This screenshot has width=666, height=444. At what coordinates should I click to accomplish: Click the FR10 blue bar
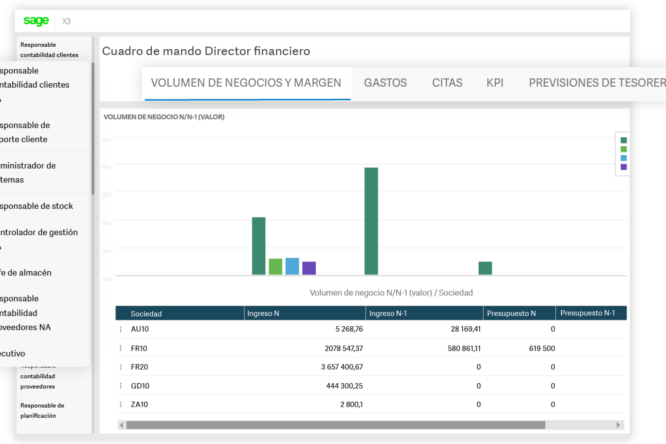click(292, 266)
